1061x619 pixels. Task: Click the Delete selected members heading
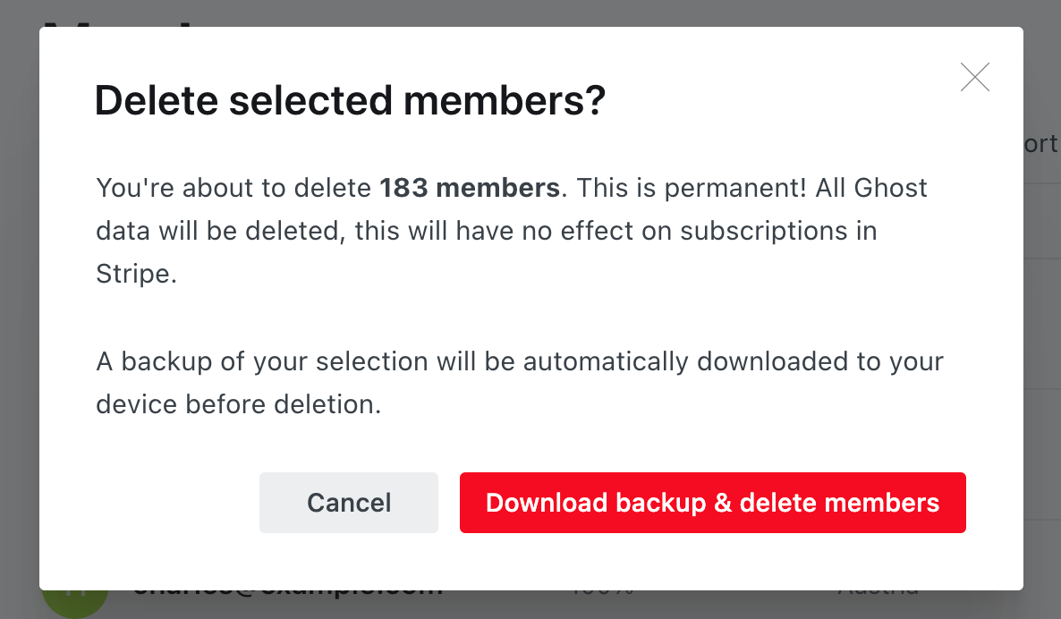point(350,100)
